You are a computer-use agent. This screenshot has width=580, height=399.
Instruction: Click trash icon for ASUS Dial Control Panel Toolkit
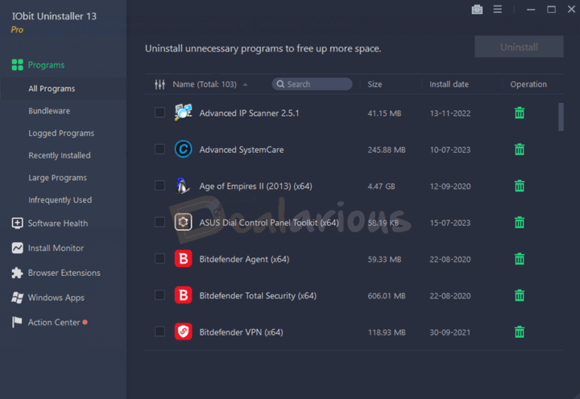tap(520, 222)
